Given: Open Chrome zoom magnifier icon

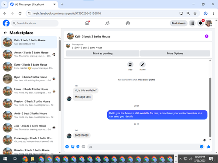Looking at the screenshot, I should (188, 13).
